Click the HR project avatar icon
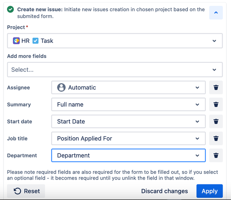The height and width of the screenshot is (200, 231). 16,41
